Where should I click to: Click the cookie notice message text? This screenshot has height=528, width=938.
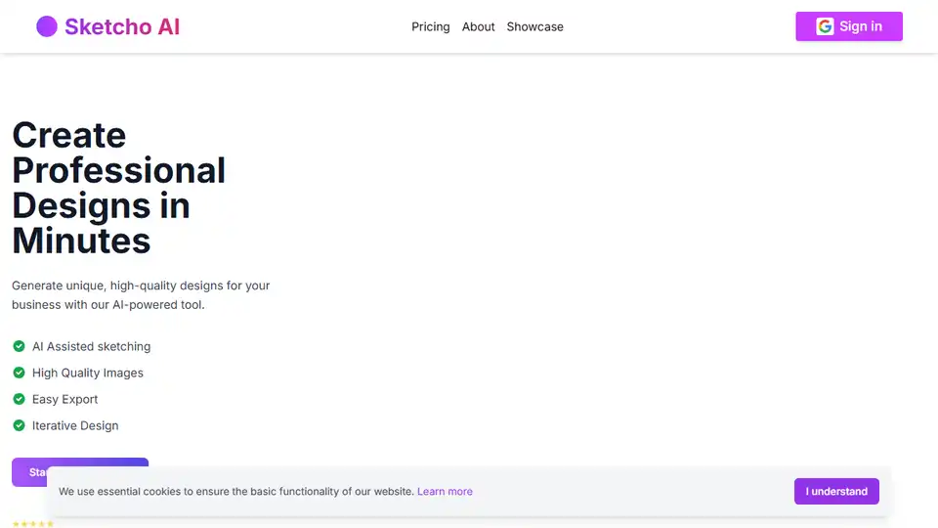[235, 491]
